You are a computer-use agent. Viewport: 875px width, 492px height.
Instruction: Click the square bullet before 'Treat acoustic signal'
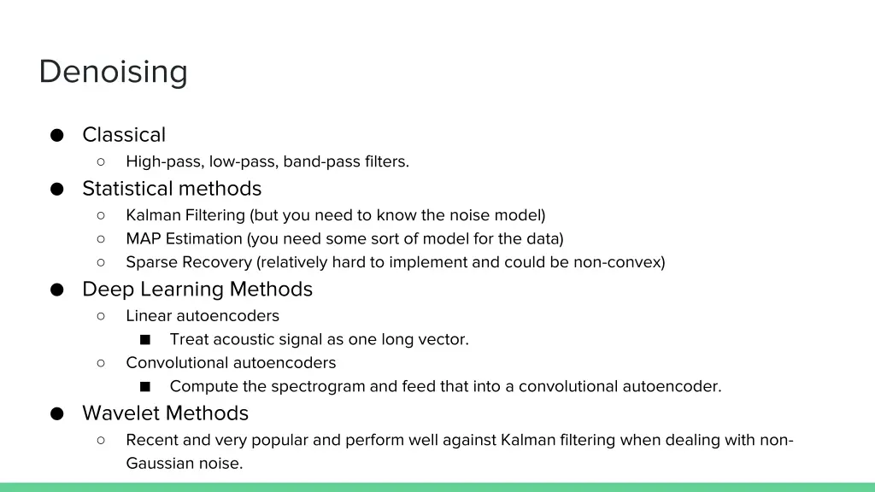click(144, 339)
